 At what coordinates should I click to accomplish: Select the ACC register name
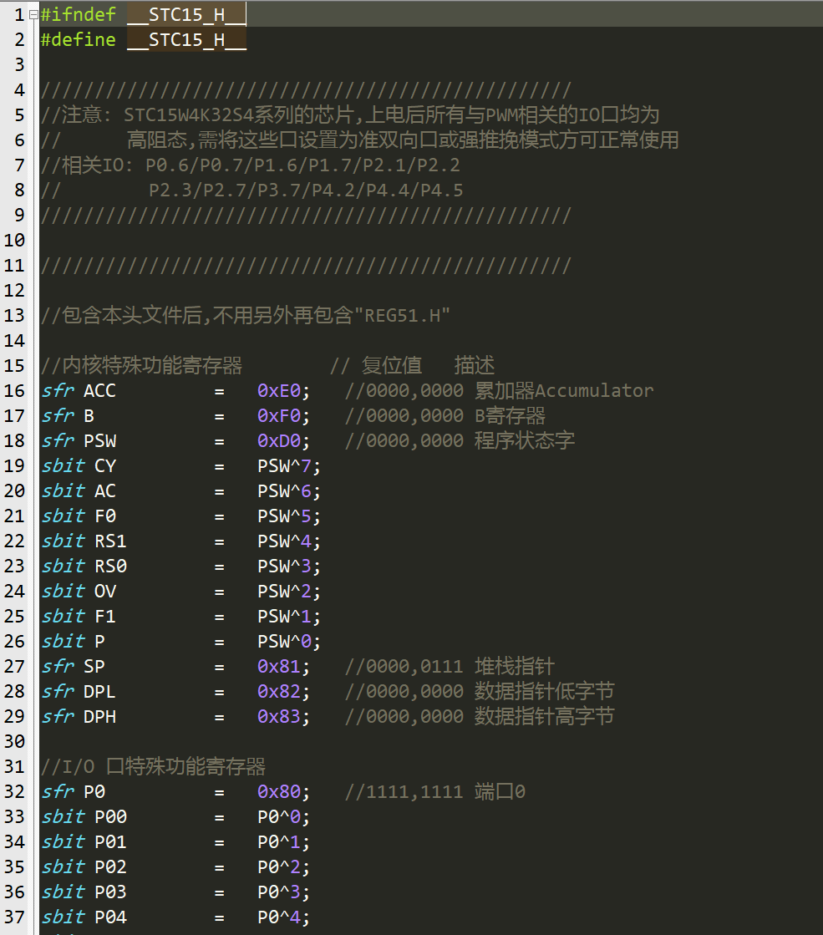tap(99, 390)
